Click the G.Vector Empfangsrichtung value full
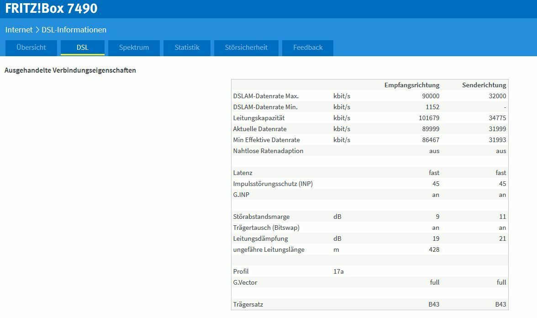 coord(435,282)
